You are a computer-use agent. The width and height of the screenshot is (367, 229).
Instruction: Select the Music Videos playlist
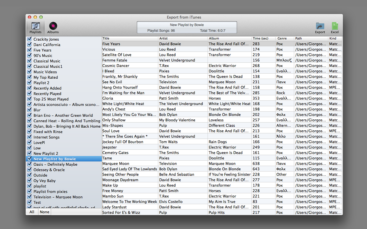[45, 72]
